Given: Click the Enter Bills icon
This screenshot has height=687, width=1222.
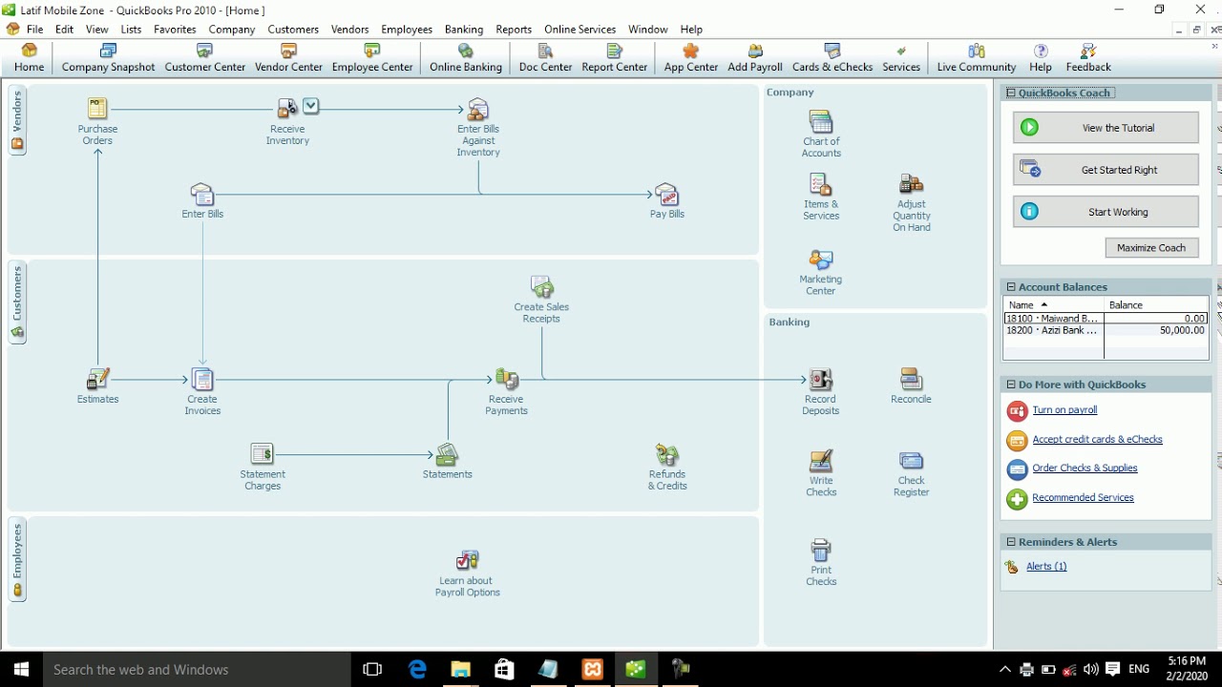Looking at the screenshot, I should [202, 195].
